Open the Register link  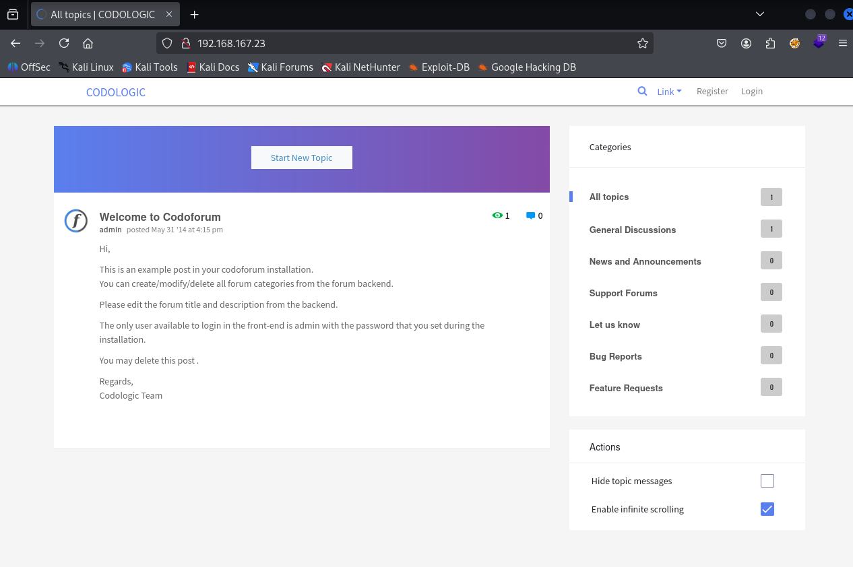coord(712,92)
